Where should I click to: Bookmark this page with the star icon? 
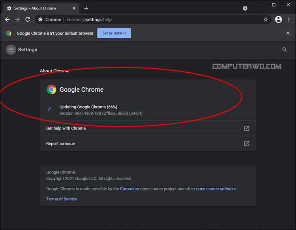coord(266,19)
